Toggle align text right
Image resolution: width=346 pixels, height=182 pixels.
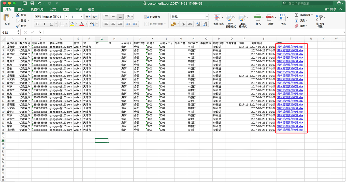120,24
